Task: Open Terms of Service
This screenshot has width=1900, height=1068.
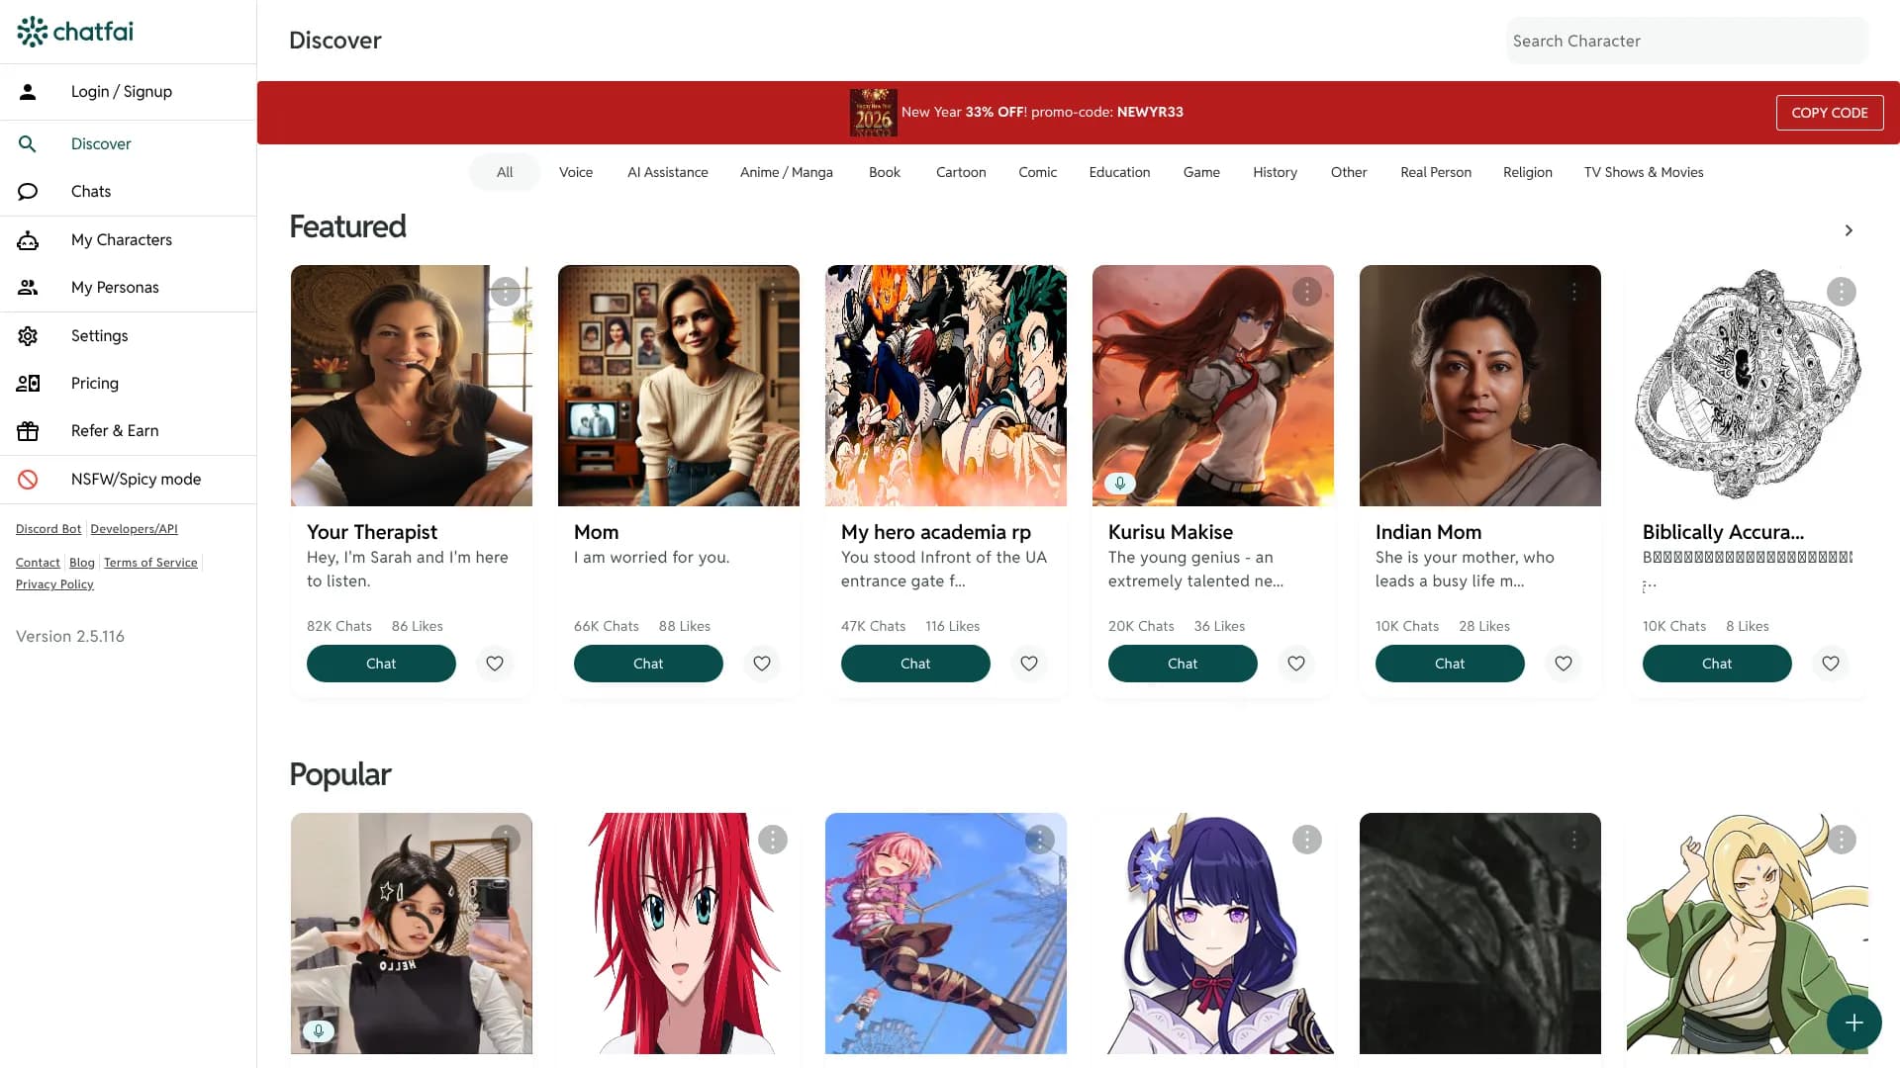Action: [x=150, y=563]
